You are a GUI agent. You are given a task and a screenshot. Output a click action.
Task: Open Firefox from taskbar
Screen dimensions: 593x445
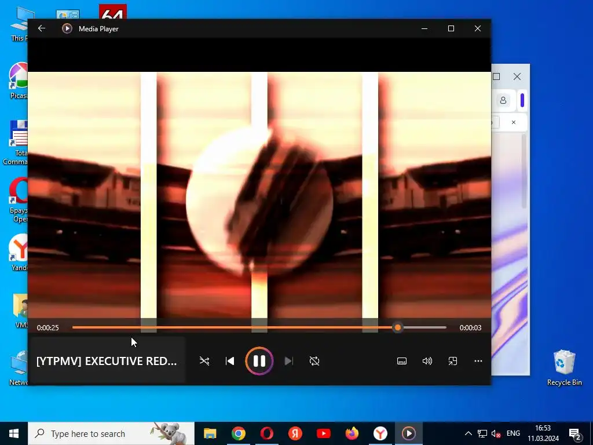tap(352, 433)
